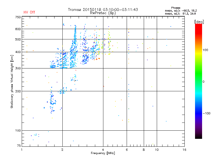The height and width of the screenshot is (163, 217).
Task: Select the 'mean, sd,X: 91.3, 26.8' line
Action: (x=180, y=14)
